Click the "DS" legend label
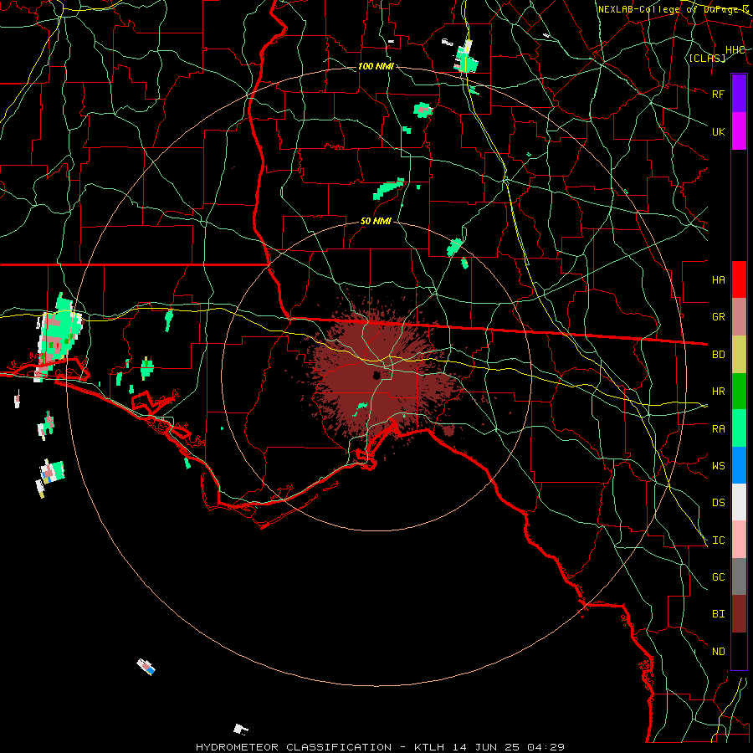This screenshot has height=753, width=753. (719, 503)
